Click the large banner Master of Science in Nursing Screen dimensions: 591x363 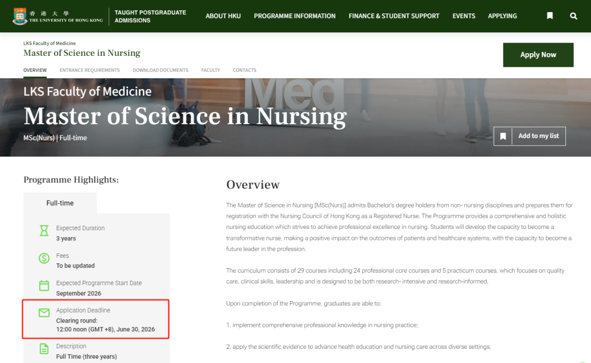pyautogui.click(x=185, y=116)
